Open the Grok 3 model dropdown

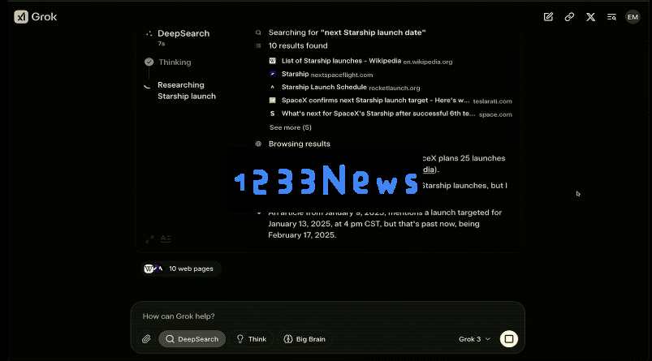(474, 339)
